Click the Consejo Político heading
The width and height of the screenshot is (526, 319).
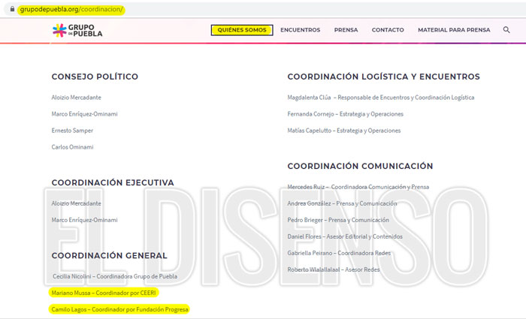95,77
